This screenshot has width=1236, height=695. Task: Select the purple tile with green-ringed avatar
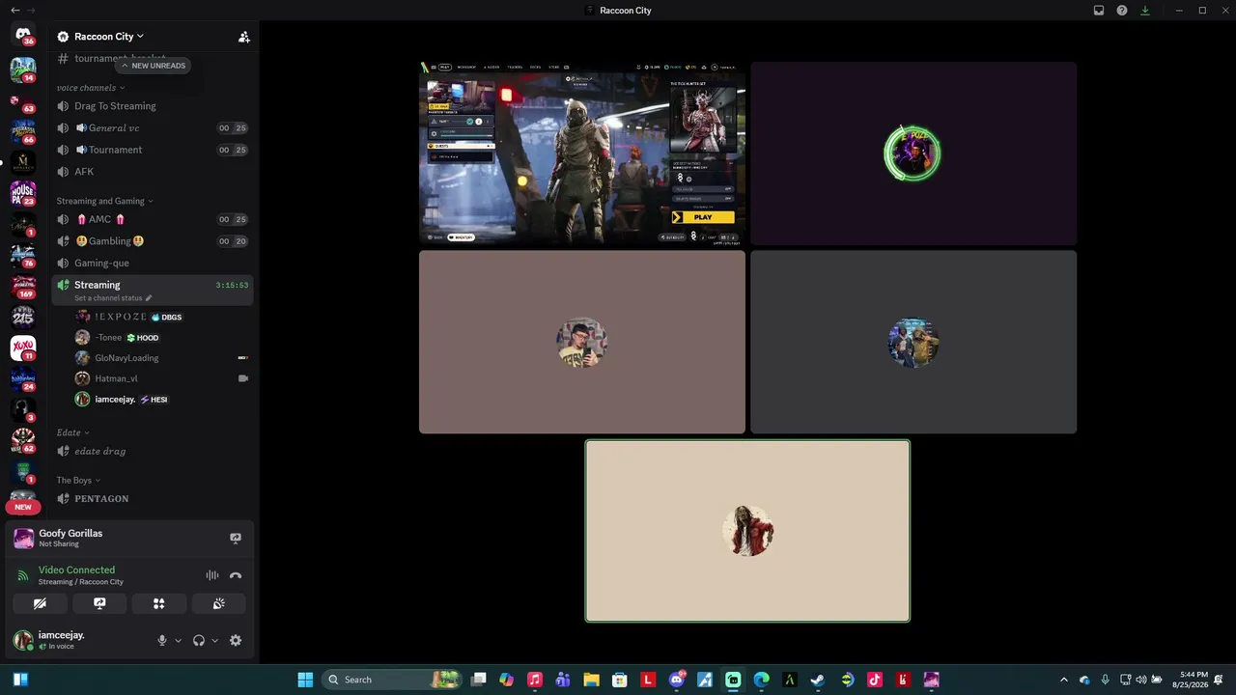913,153
